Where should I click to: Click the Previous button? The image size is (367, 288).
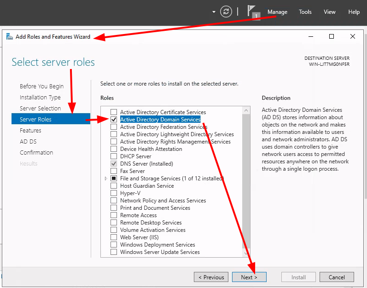(211, 277)
